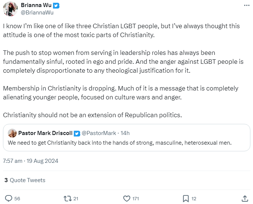
Task: Click the 7:57 am · 19 Aug 2024 timestamp
Action: click(31, 161)
